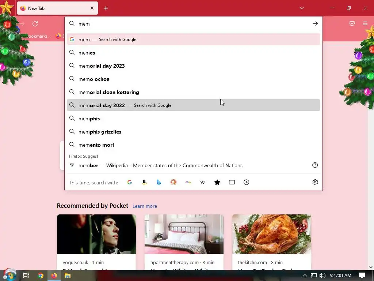Image resolution: width=374 pixels, height=281 pixels.
Task: Click taskbar clock 9:47:01 AM
Action: 341,276
